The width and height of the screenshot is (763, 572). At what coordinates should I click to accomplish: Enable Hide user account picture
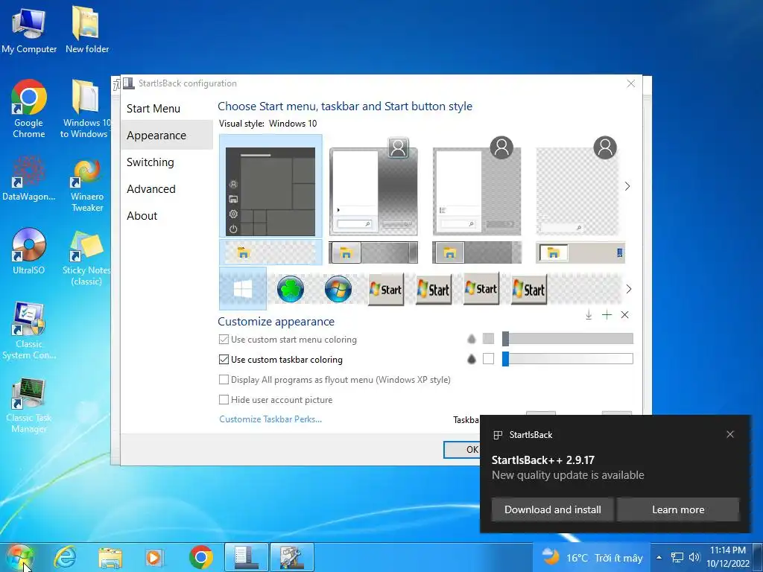tap(276, 399)
